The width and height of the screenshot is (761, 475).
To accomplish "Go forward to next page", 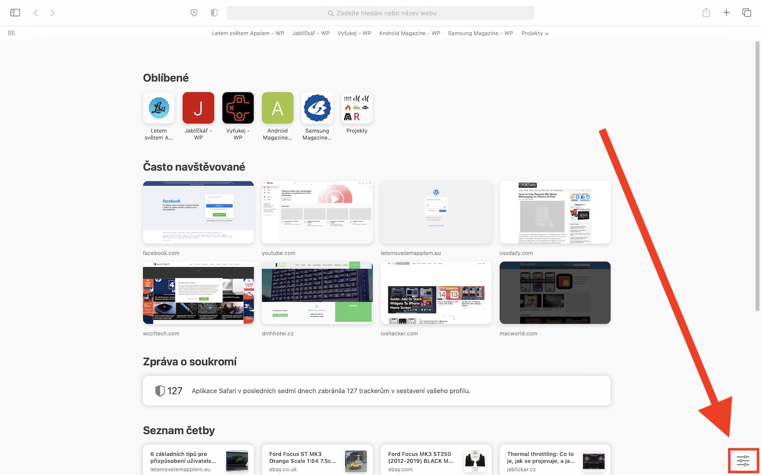I will (53, 13).
